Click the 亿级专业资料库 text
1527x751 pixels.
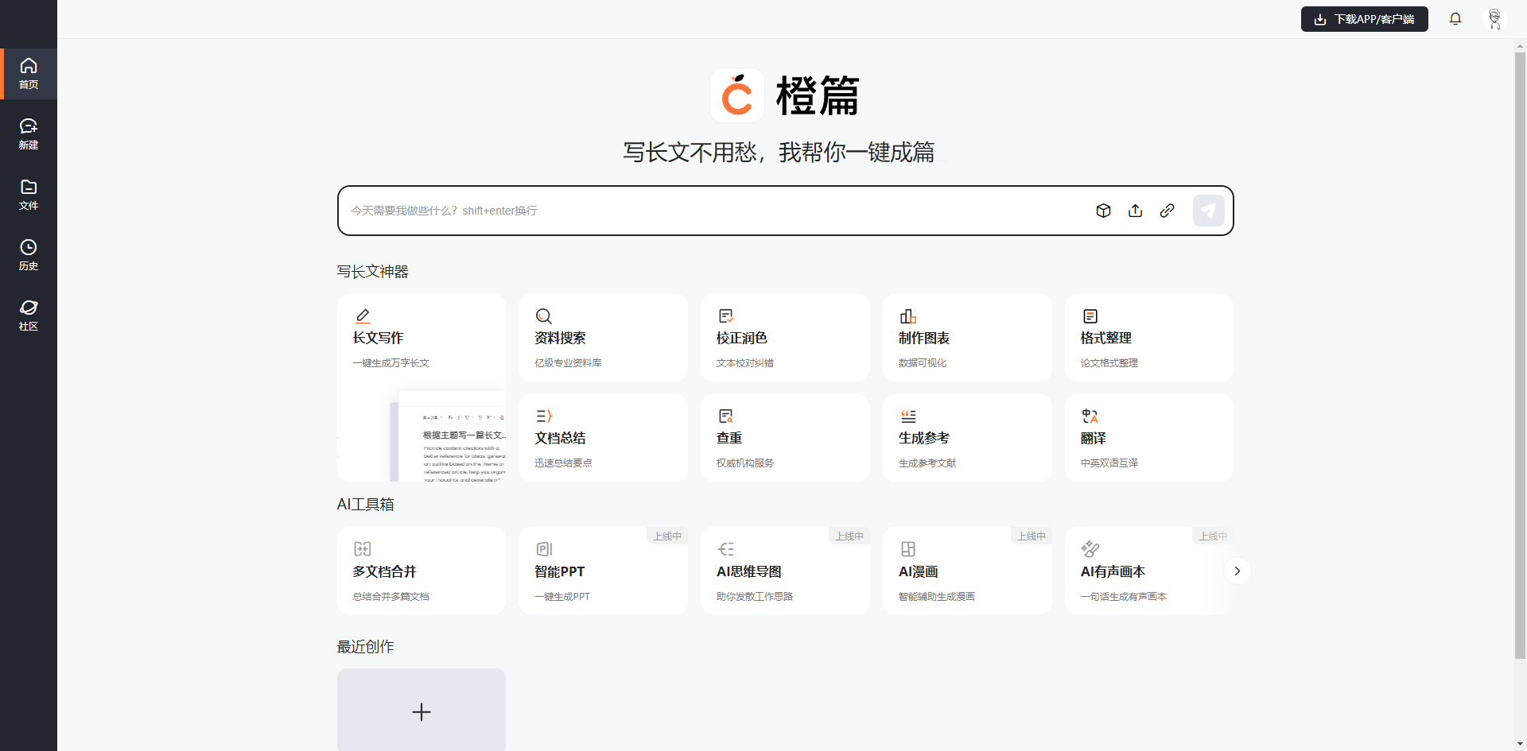click(x=568, y=363)
